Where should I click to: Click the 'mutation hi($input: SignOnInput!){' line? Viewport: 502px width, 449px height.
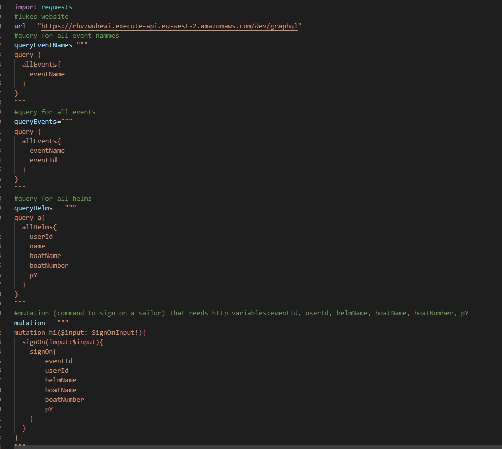click(80, 332)
